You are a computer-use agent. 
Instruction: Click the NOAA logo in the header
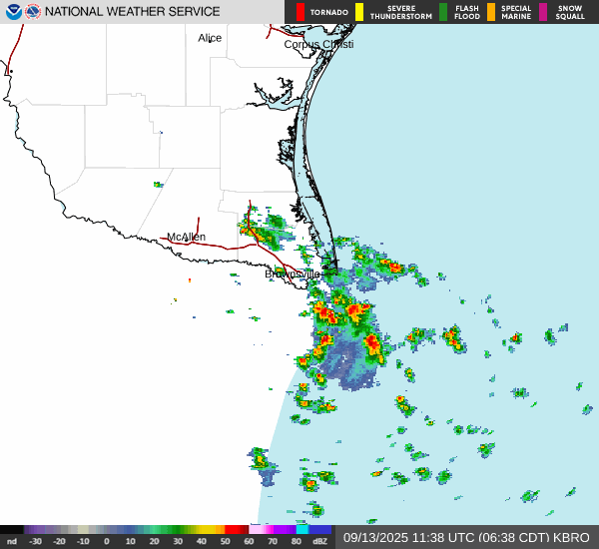point(12,12)
